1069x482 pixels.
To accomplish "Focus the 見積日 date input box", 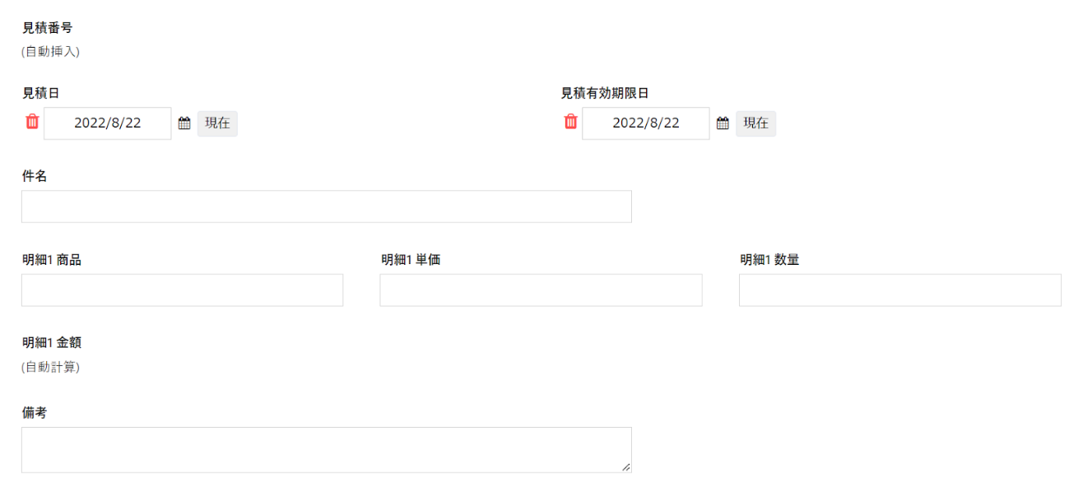I will coord(108,123).
